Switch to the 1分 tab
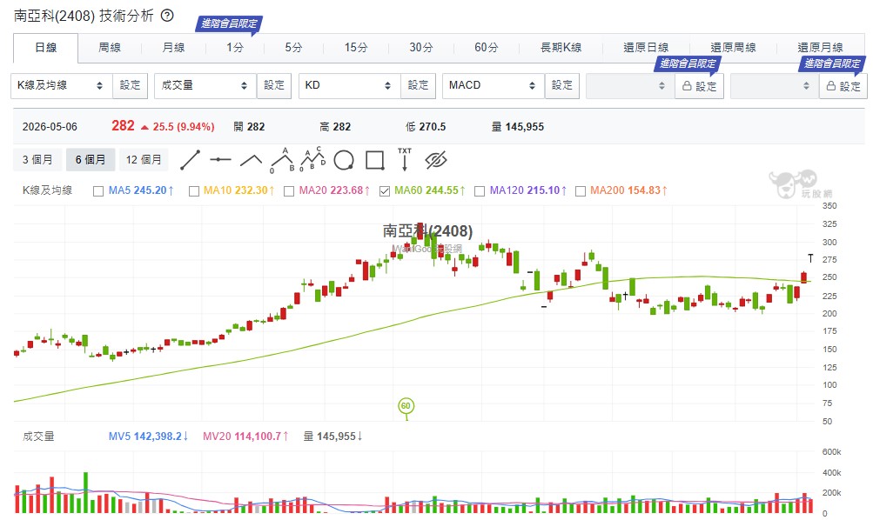Screen dimensions: 873x520 [235, 48]
